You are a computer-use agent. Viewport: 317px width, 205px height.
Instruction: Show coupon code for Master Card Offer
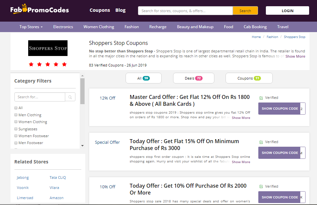[282, 108]
